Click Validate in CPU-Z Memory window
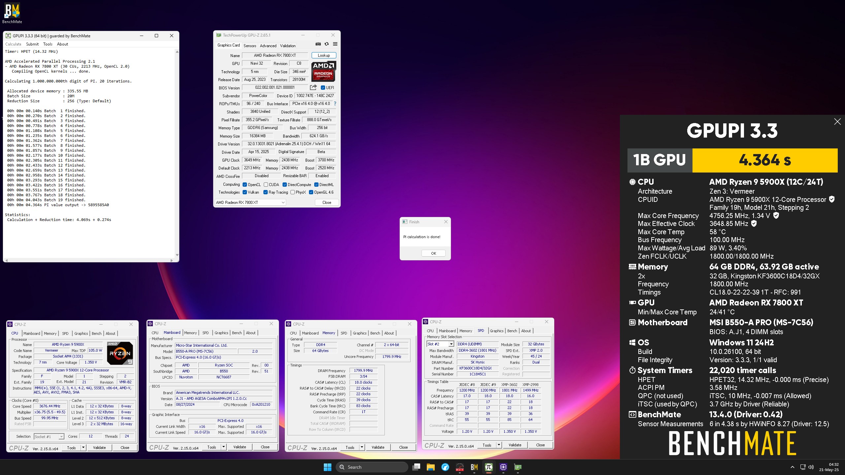Viewport: 845px width, 475px height. 378,447
